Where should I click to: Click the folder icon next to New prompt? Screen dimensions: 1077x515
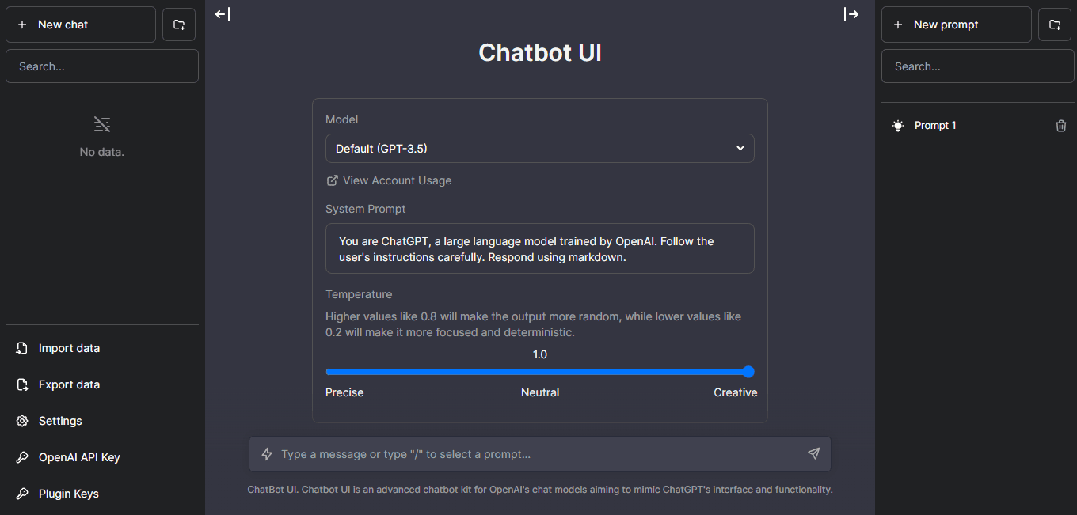pos(1054,25)
